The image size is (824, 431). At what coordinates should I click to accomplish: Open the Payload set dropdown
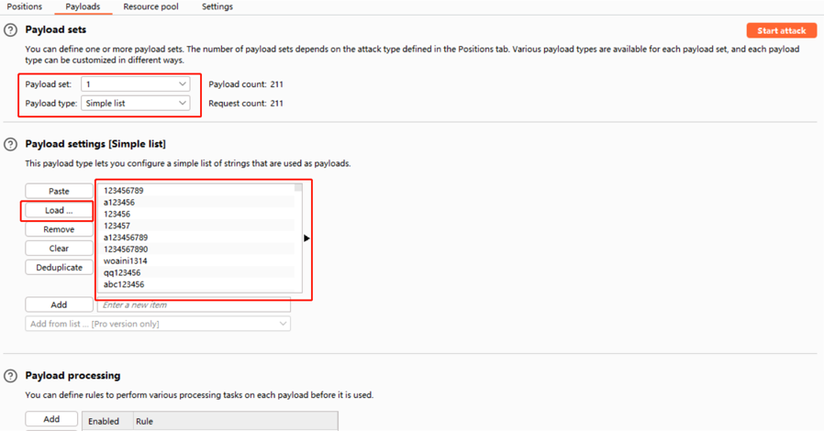[135, 84]
